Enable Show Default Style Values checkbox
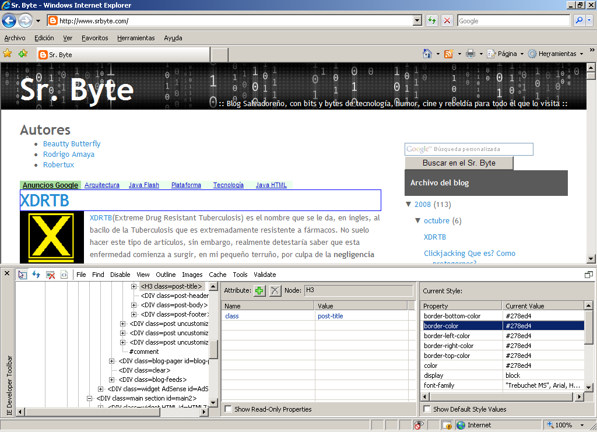 [427, 409]
